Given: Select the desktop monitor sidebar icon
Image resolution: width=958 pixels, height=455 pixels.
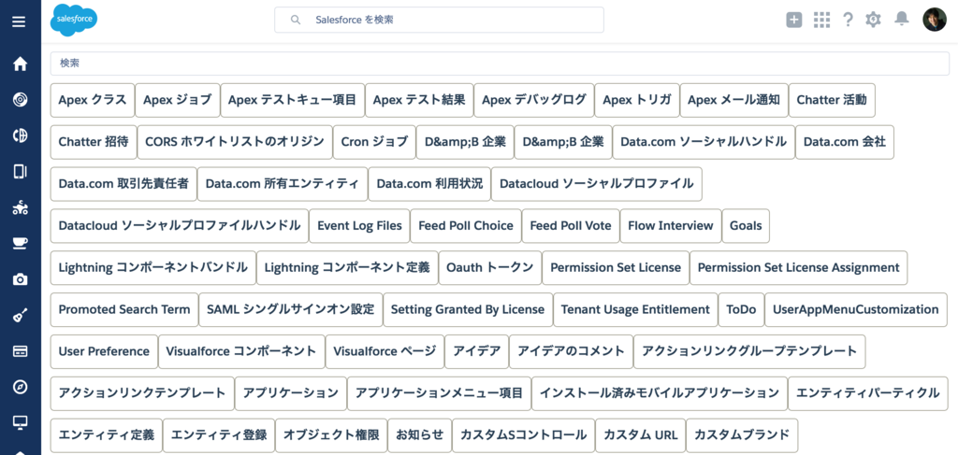Looking at the screenshot, I should pyautogui.click(x=21, y=422).
